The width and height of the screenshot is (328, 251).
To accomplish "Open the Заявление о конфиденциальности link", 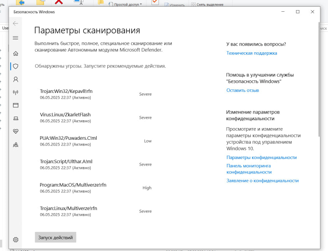I will pos(263,181).
